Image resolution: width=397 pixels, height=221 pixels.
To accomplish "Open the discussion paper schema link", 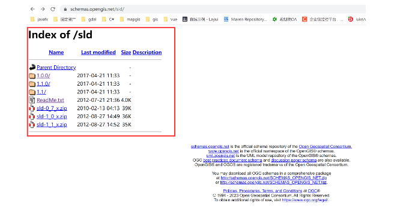I will pyautogui.click(x=294, y=160).
